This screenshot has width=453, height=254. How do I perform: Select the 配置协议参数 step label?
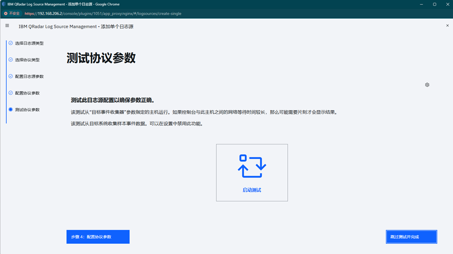(27, 93)
